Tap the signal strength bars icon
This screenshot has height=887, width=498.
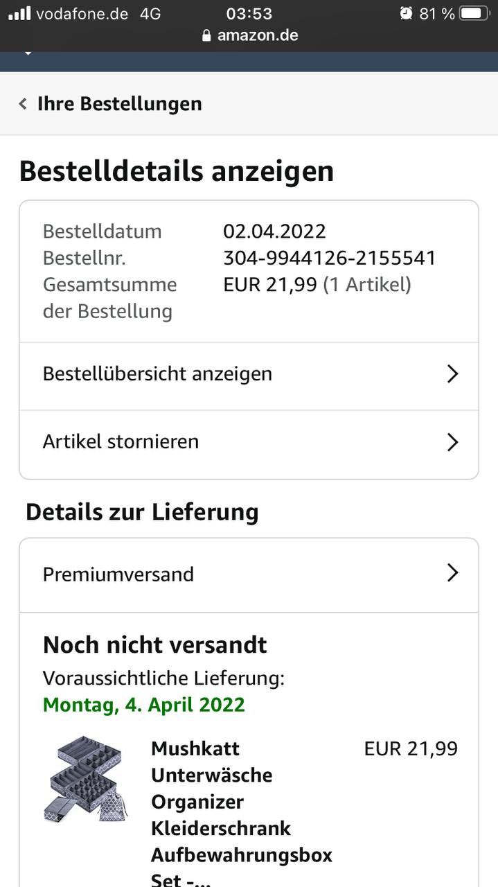point(19,13)
